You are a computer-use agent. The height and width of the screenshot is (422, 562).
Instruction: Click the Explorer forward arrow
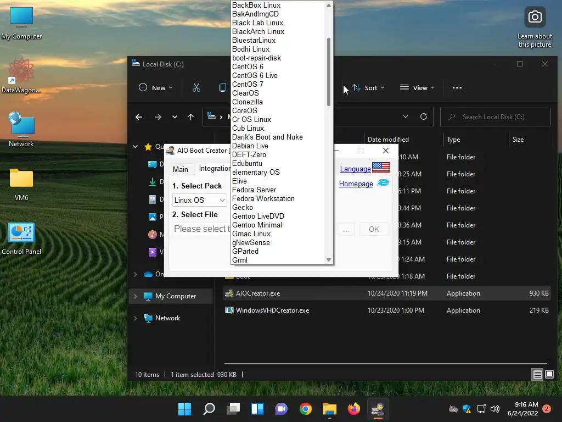(158, 117)
